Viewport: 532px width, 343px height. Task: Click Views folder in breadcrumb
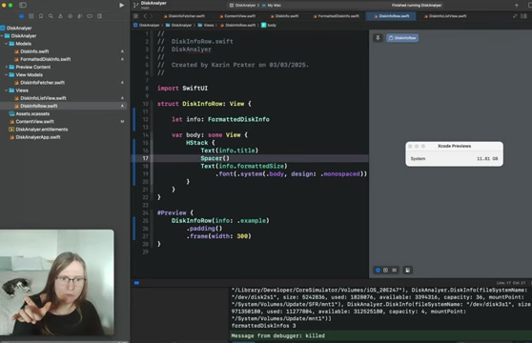point(206,25)
